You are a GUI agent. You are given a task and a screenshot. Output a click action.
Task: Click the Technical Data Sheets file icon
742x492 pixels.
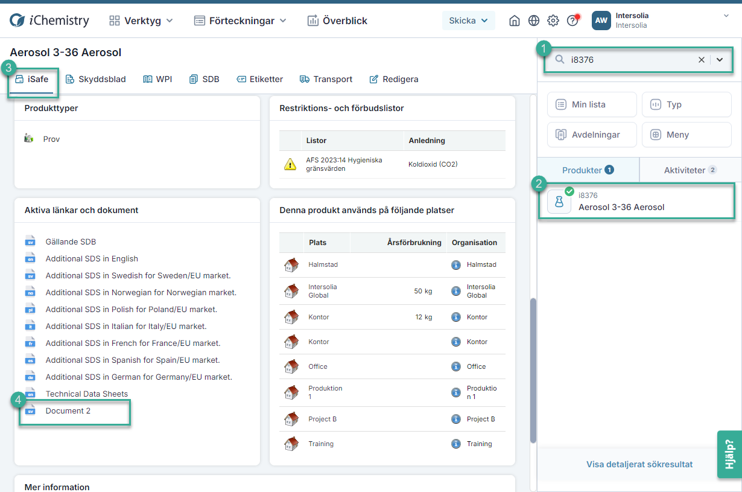[x=30, y=394]
